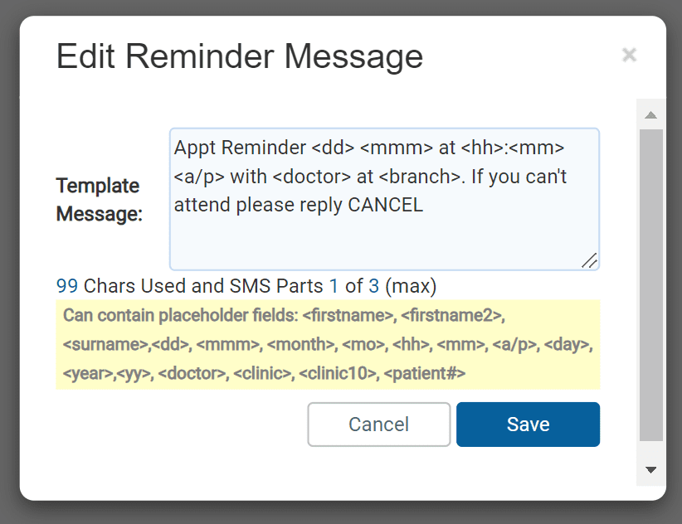Place cursor on <branch> in the message
The height and width of the screenshot is (524, 682).
click(x=420, y=177)
